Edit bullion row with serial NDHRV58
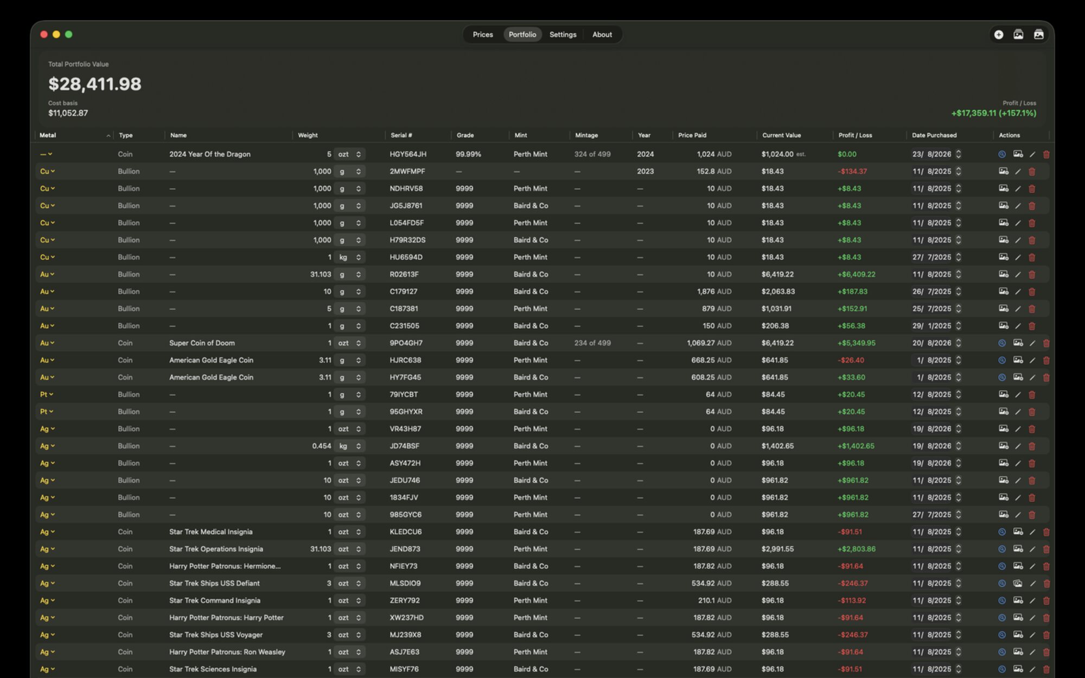The width and height of the screenshot is (1085, 678). [1018, 189]
